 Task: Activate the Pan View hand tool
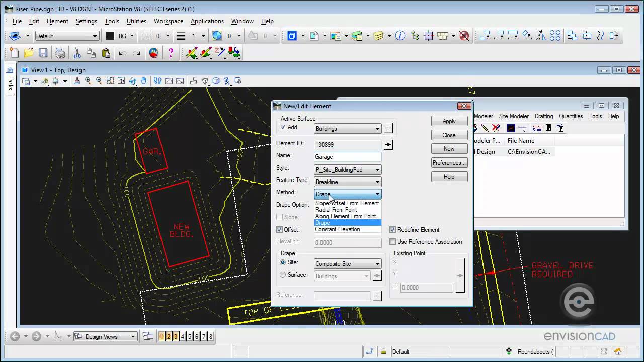[x=144, y=81]
